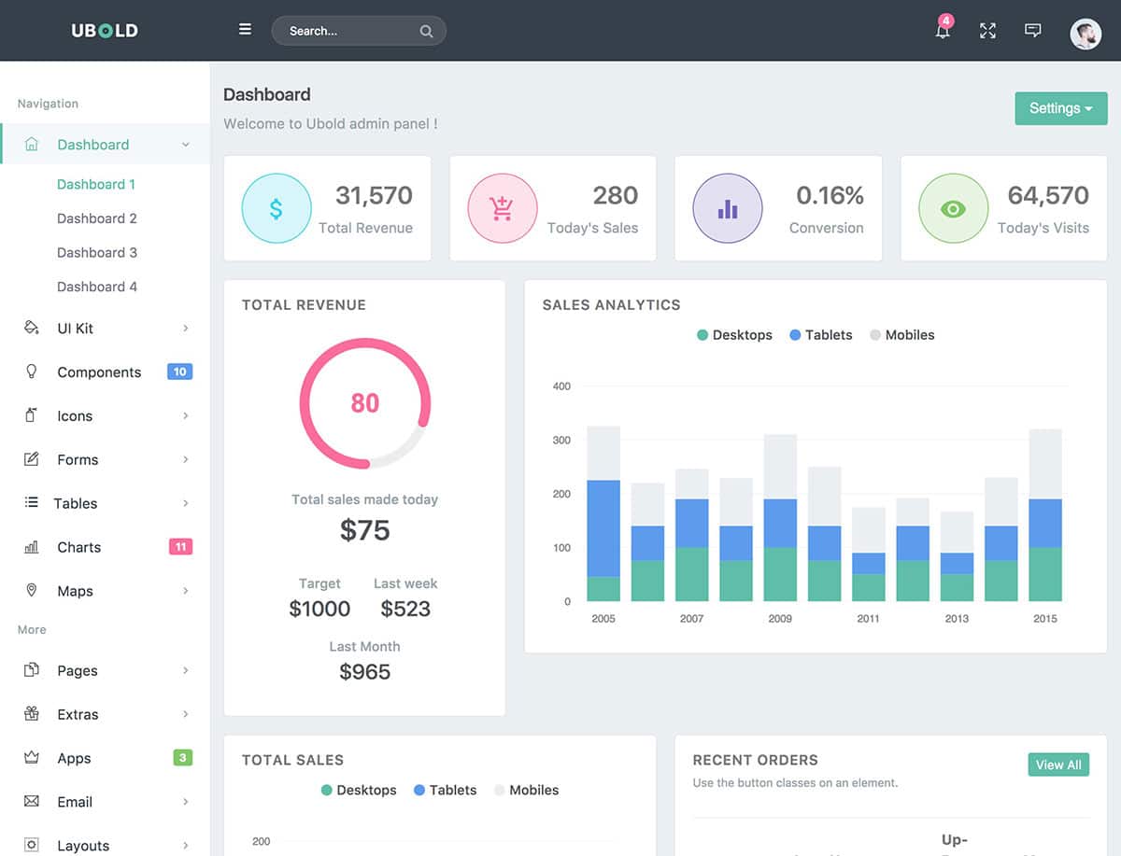Open the chat messages icon
1121x856 pixels.
1032,31
